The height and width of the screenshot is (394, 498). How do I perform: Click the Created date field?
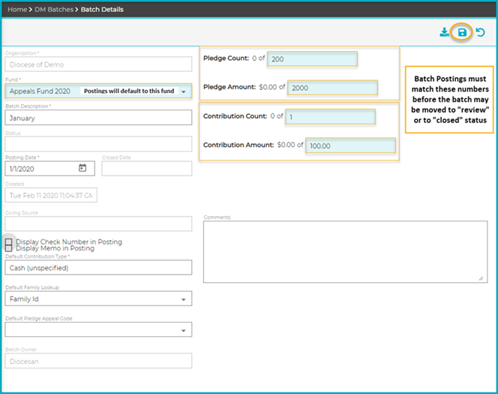(51, 195)
